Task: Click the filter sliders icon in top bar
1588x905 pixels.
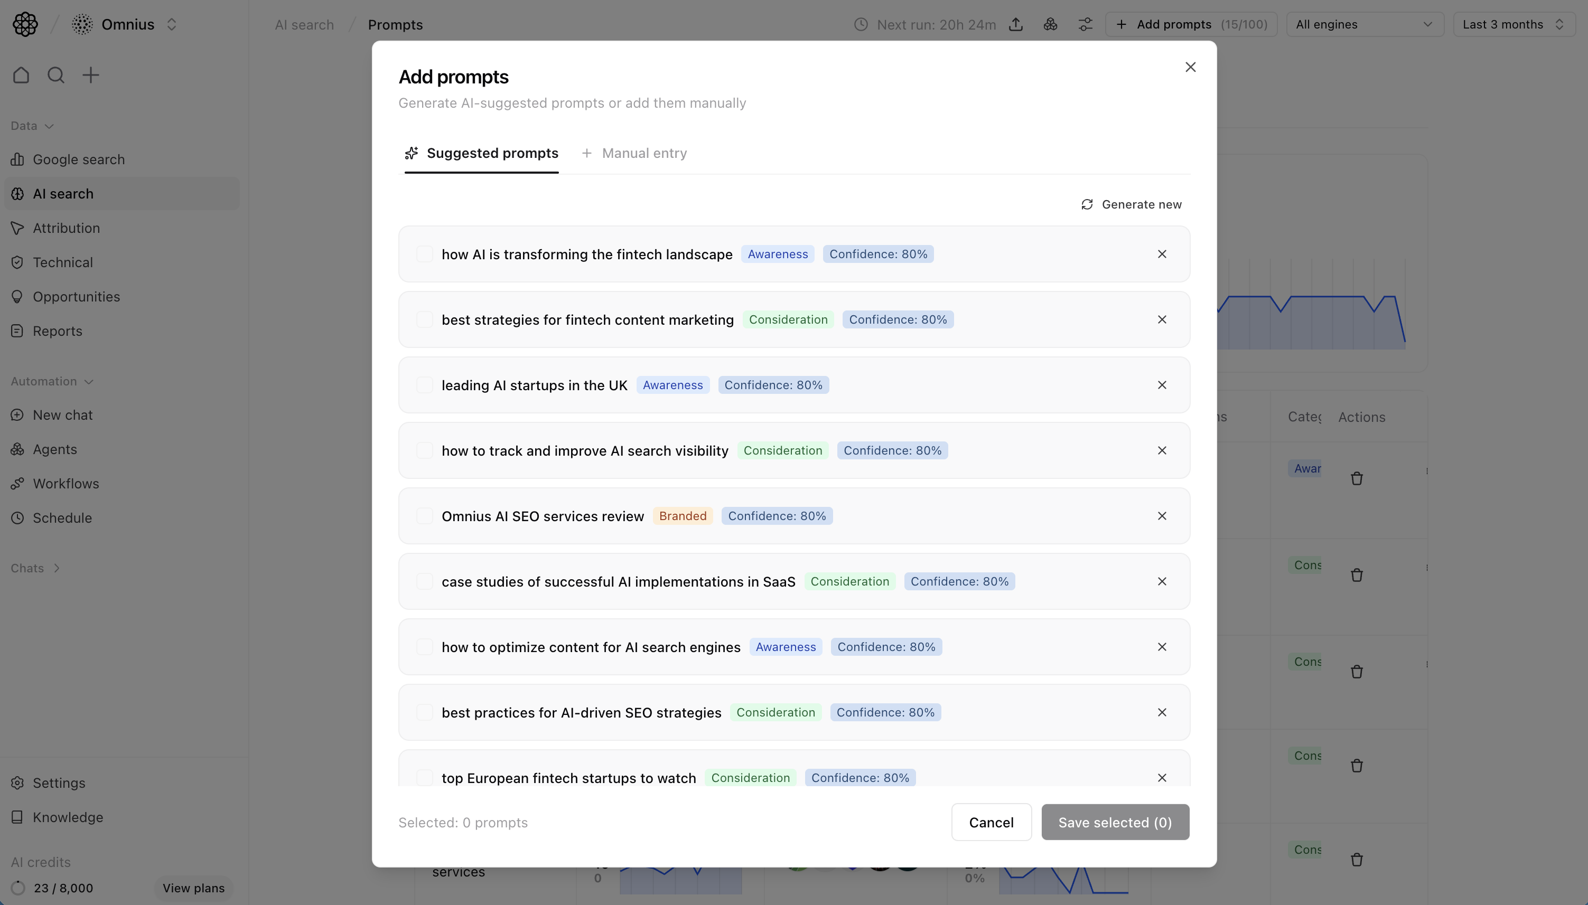Action: [1085, 24]
